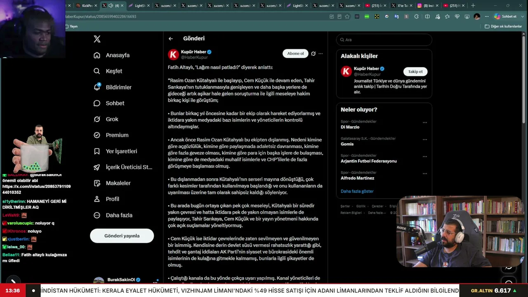Open Grok from the sidebar
The width and height of the screenshot is (528, 297).
(x=106, y=119)
